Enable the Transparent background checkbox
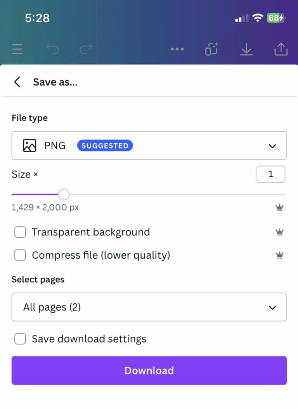 [20, 231]
